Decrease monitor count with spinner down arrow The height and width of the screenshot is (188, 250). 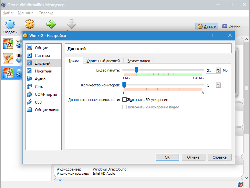218,87
